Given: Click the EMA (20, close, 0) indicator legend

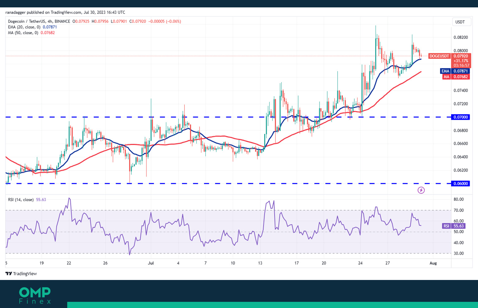Looking at the screenshot, I should coord(25,27).
